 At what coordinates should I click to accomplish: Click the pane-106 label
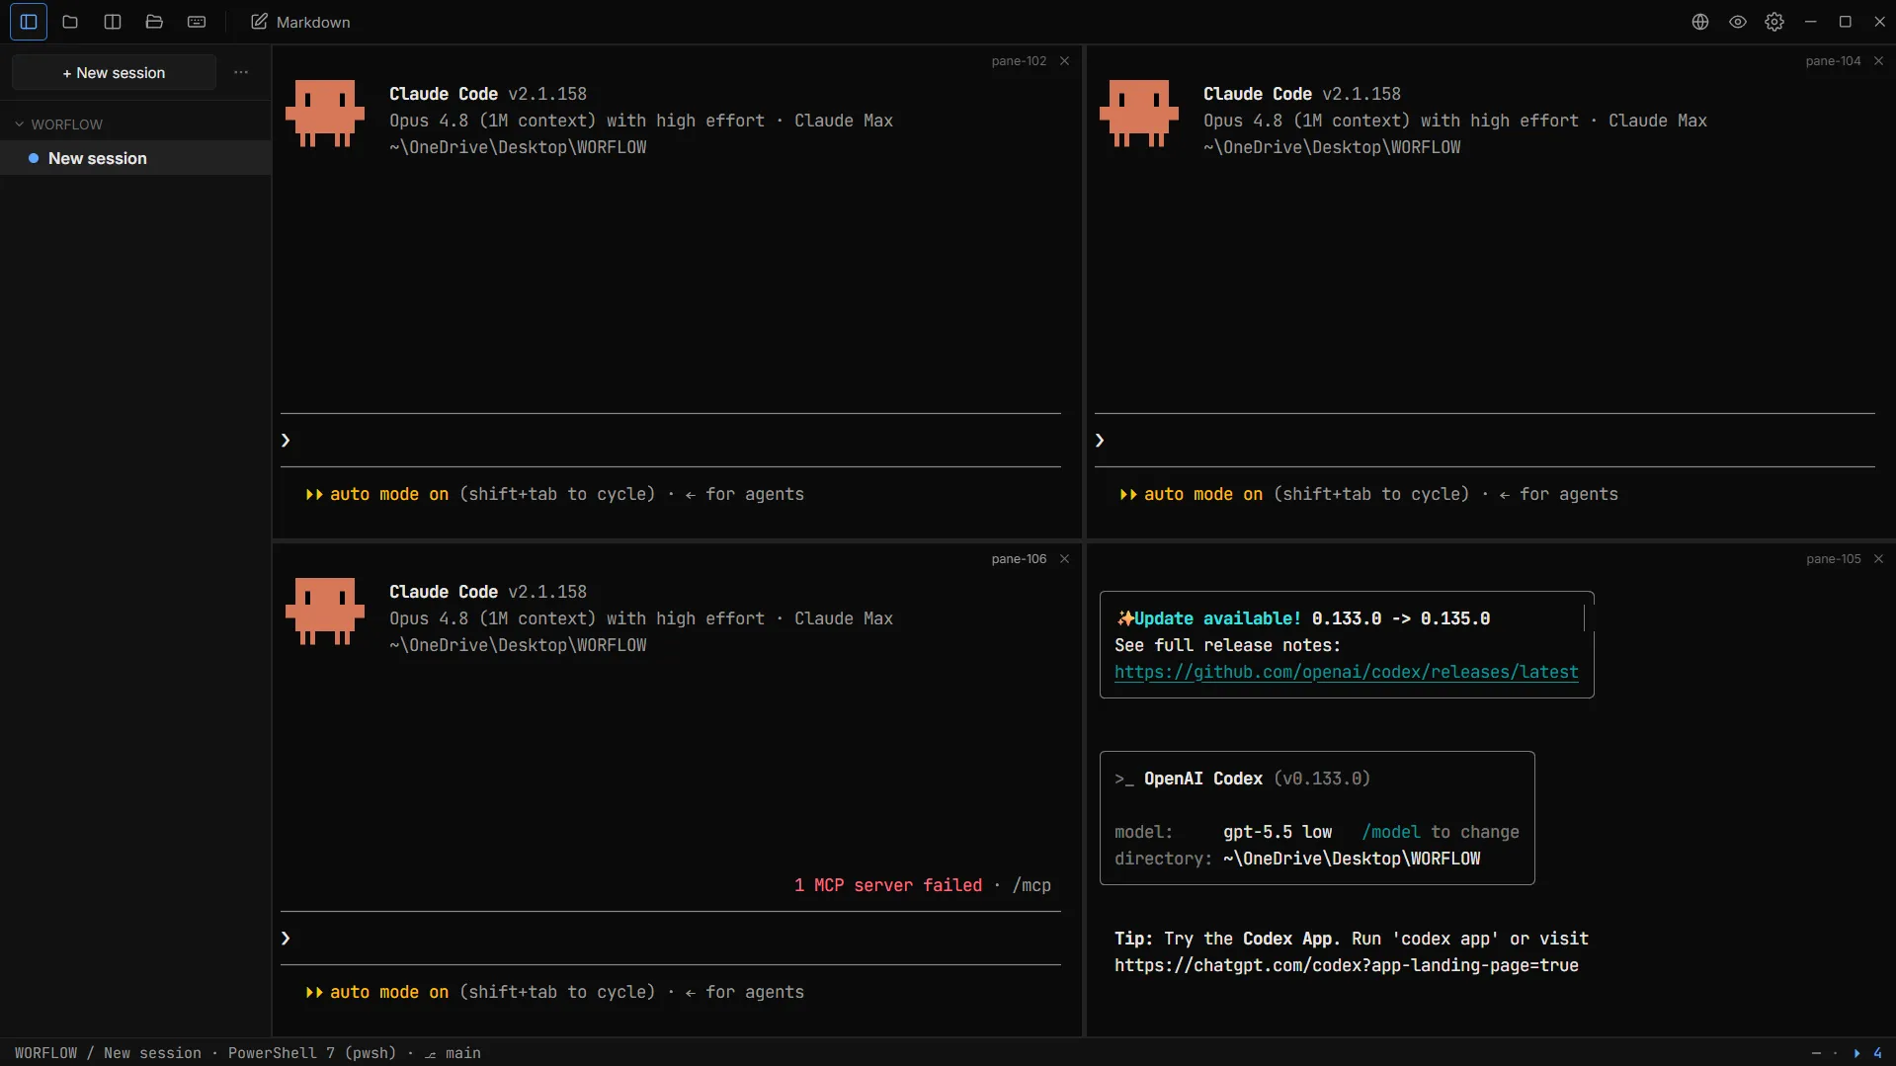click(1019, 559)
